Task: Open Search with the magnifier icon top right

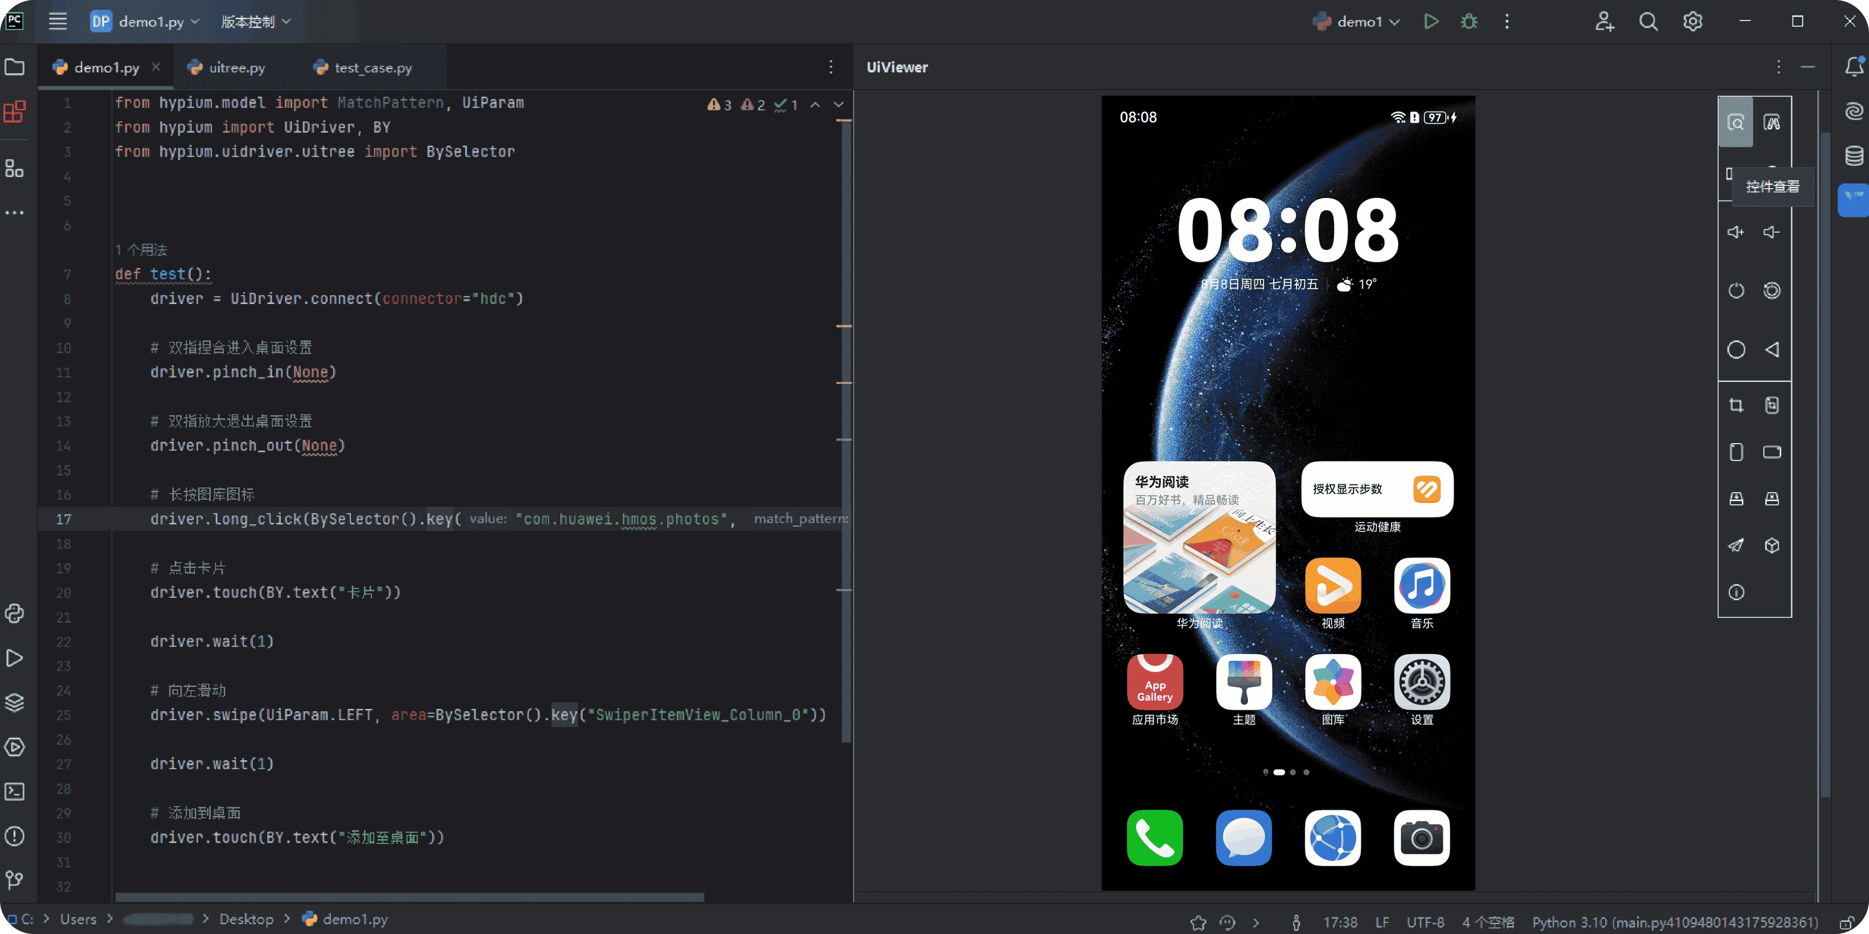Action: coord(1649,21)
